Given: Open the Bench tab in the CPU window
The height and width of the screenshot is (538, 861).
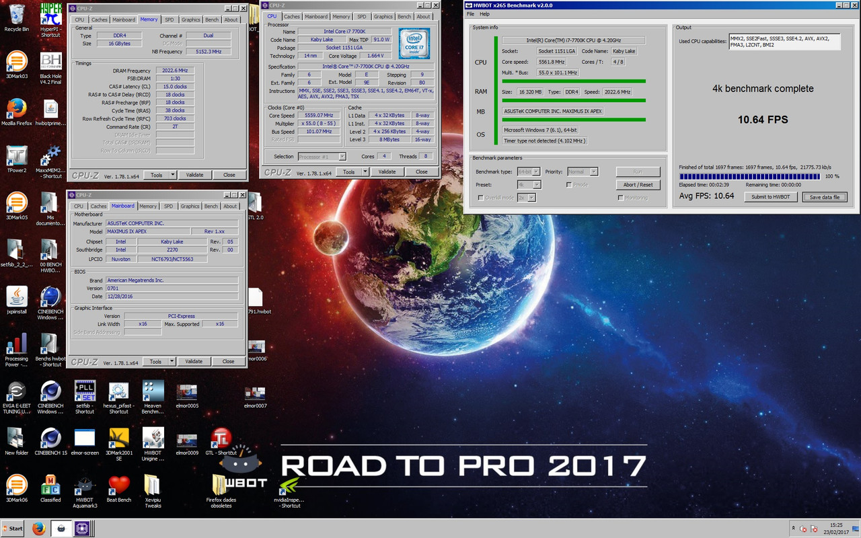Looking at the screenshot, I should [x=404, y=16].
